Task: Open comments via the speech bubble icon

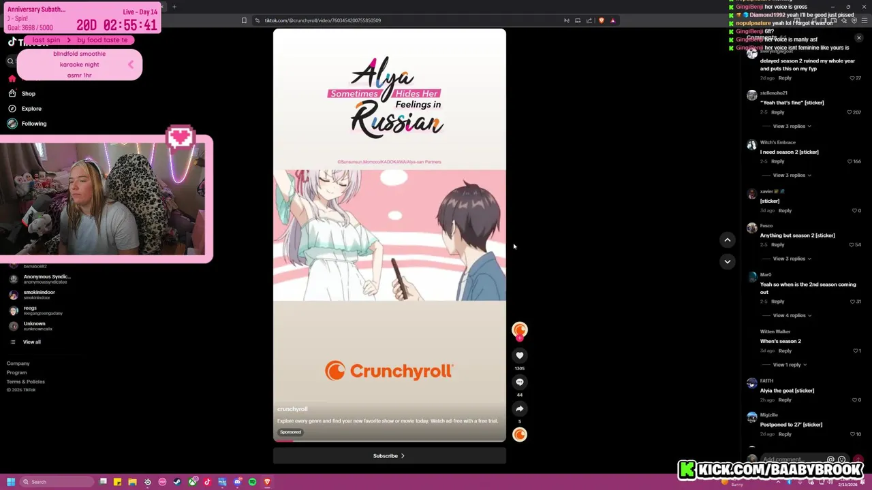Action: point(519,382)
